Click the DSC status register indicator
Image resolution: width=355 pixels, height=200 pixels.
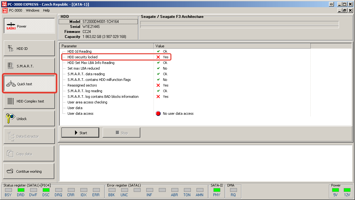point(46,190)
